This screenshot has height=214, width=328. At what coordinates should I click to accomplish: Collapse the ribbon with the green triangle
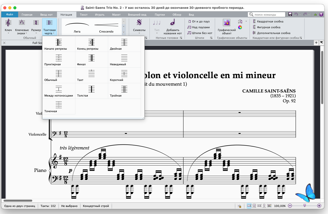[315, 15]
